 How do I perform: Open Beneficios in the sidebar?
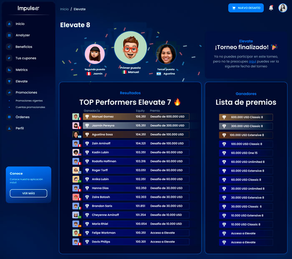point(24,47)
